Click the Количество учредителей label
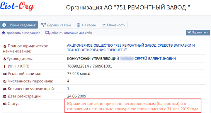211x113 pixels. coord(31,89)
